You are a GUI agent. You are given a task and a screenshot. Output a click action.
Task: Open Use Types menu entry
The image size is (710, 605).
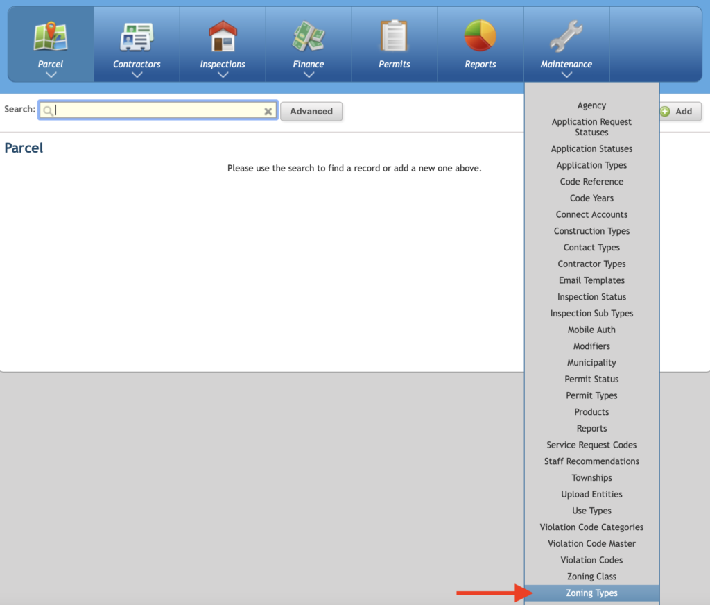[x=591, y=511]
